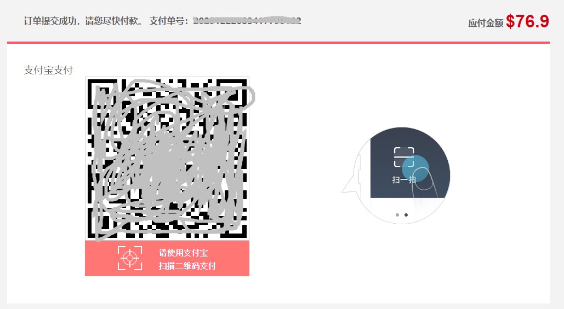Select the black carousel dot indicator

point(406,215)
